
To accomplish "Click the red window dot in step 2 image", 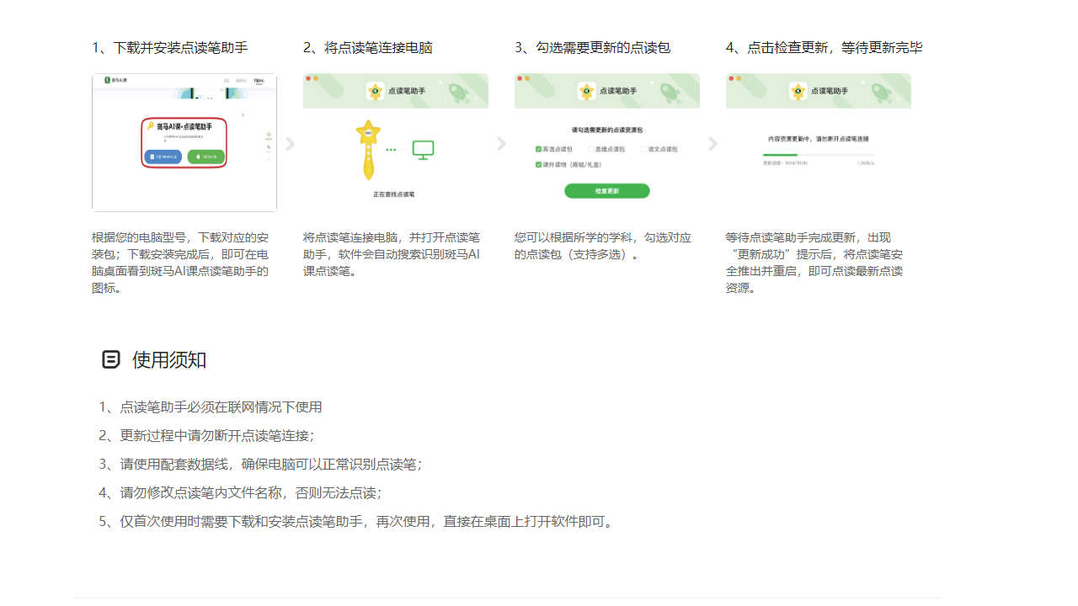I will 309,78.
